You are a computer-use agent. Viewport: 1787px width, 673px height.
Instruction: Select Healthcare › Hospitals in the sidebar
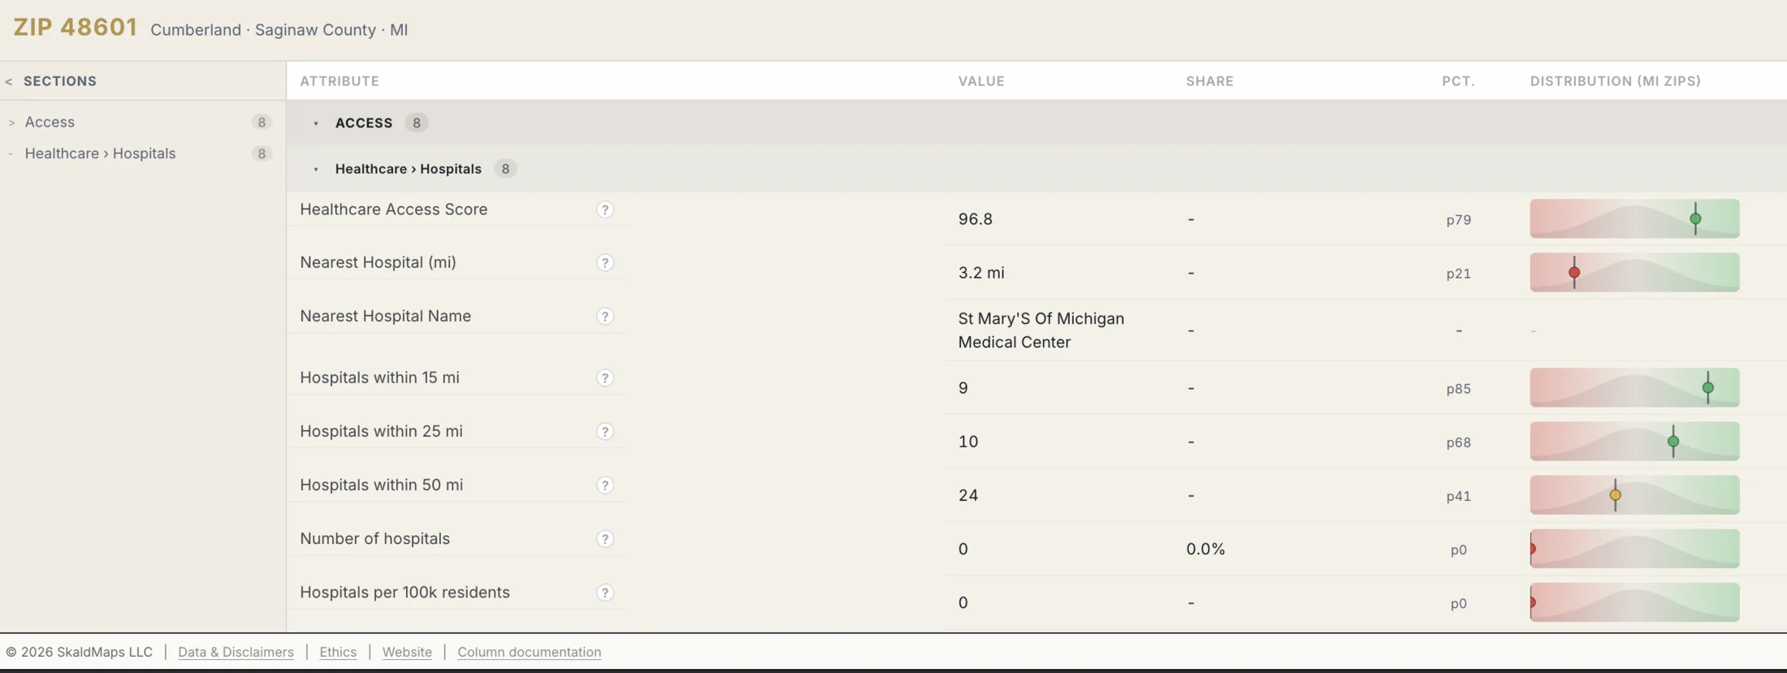(x=100, y=153)
